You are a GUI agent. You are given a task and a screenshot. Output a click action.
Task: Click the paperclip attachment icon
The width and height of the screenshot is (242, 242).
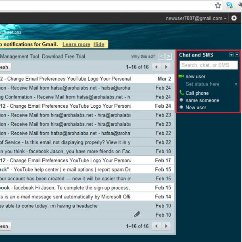click(137, 214)
